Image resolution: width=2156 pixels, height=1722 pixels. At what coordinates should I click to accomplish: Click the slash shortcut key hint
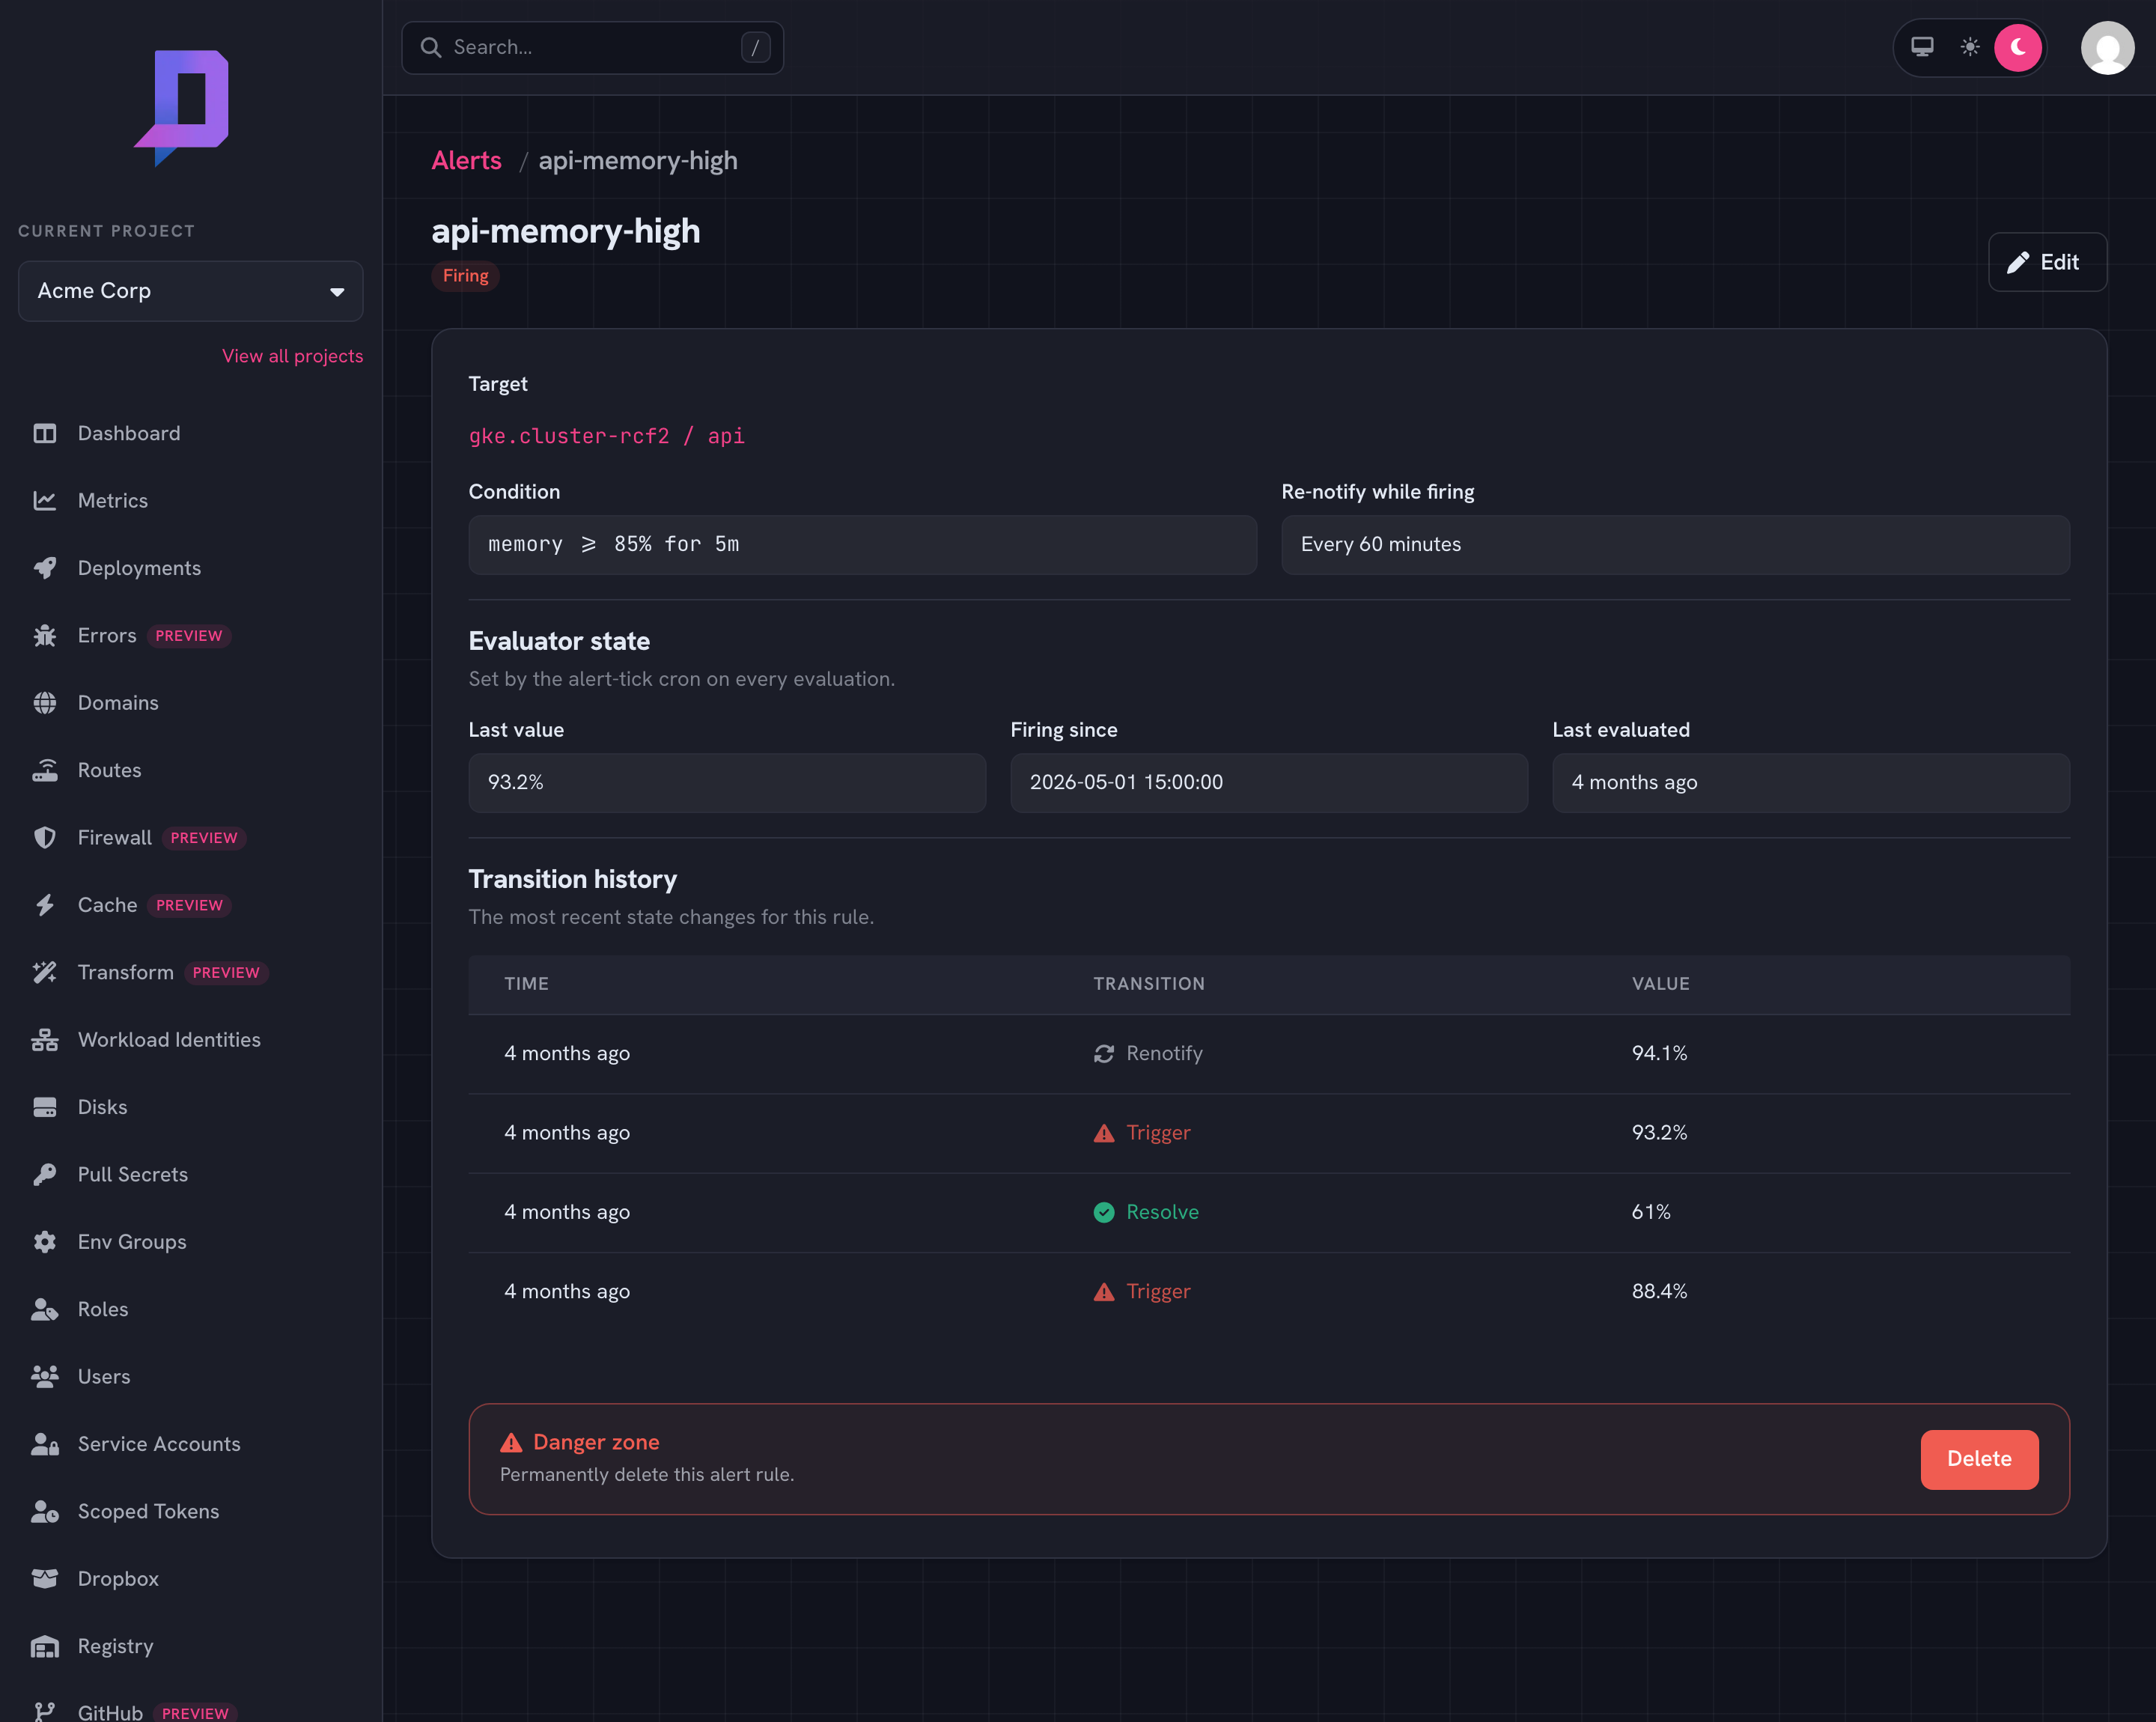point(755,47)
